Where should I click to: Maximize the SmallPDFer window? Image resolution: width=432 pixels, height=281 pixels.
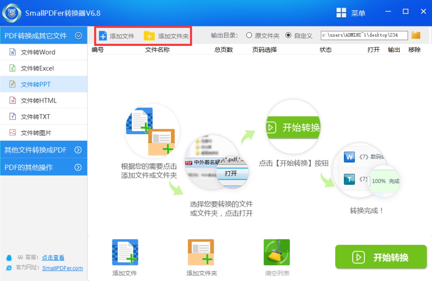click(406, 12)
